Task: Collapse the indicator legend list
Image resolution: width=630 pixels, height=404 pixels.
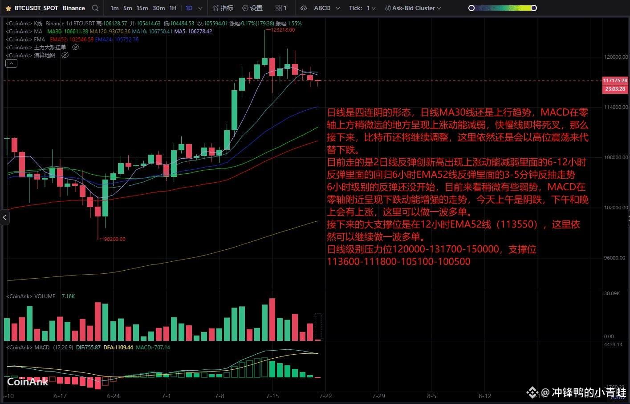Action: (x=11, y=64)
